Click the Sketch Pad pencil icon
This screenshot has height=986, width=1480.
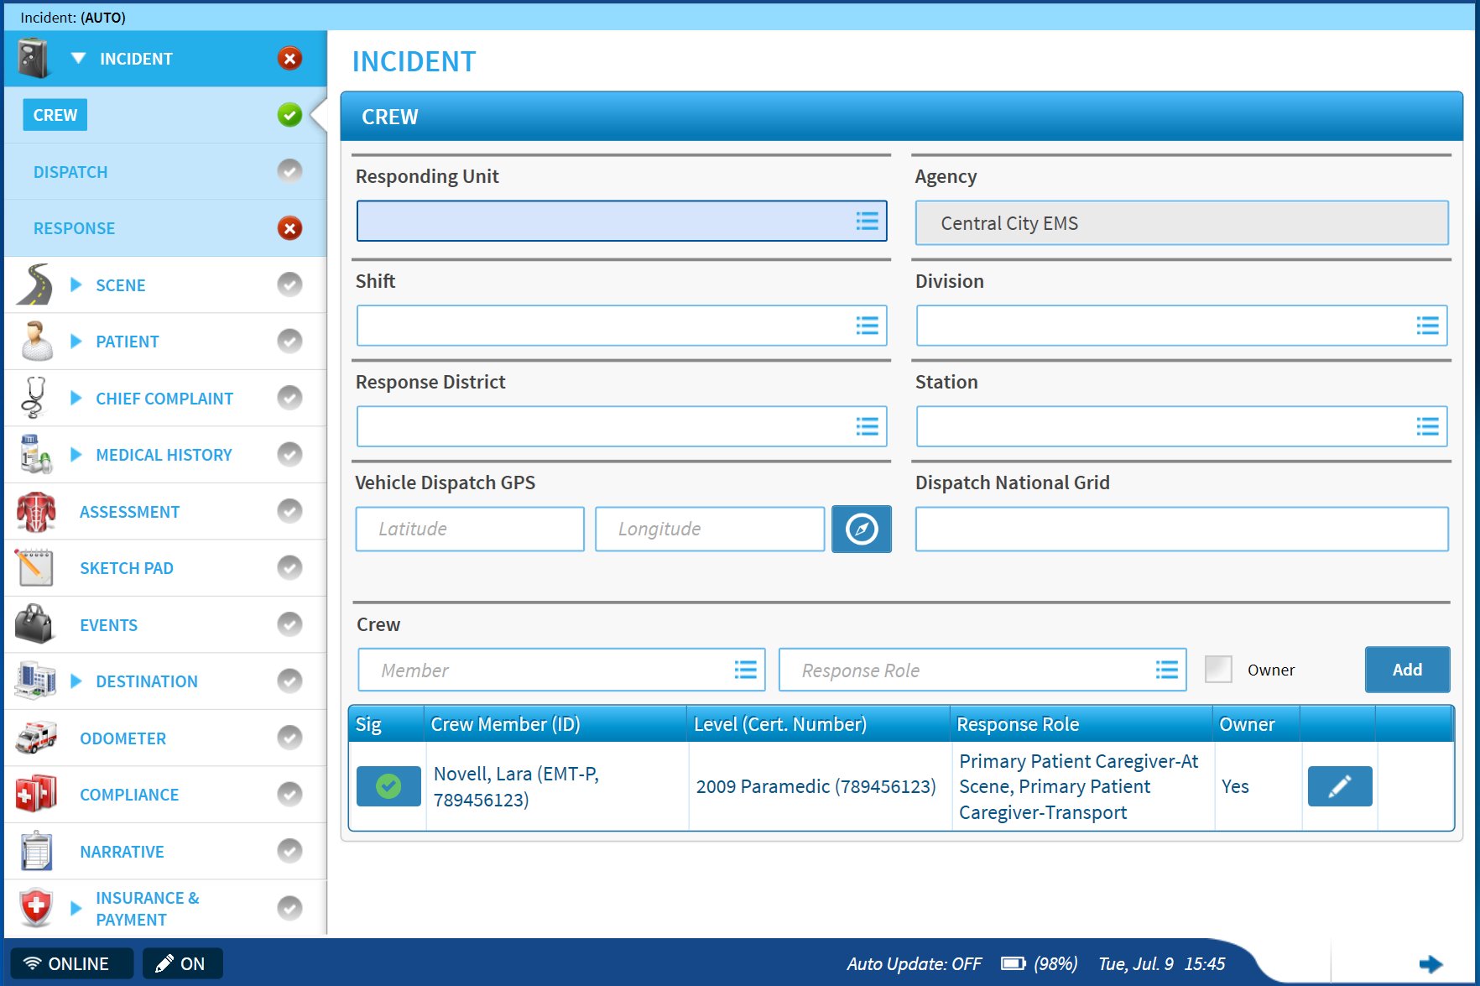coord(34,567)
